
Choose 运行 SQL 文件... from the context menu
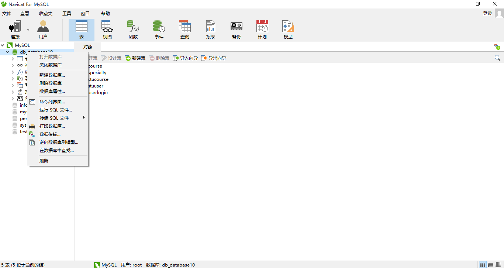point(58,110)
